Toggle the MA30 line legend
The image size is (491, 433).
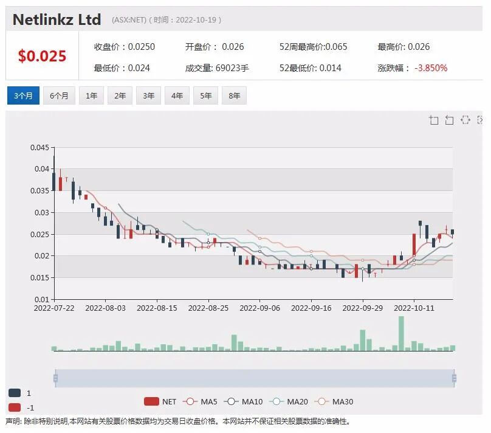point(334,401)
